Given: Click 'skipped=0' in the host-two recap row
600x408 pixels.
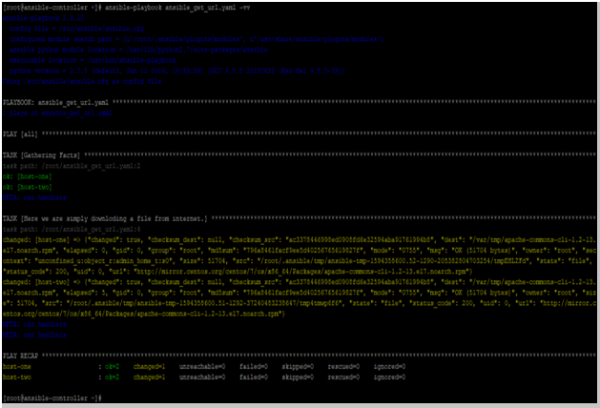Looking at the screenshot, I should point(298,377).
